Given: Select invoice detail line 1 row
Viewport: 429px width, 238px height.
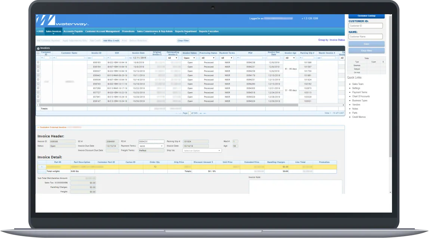Looking at the screenshot, I should click(187, 167).
